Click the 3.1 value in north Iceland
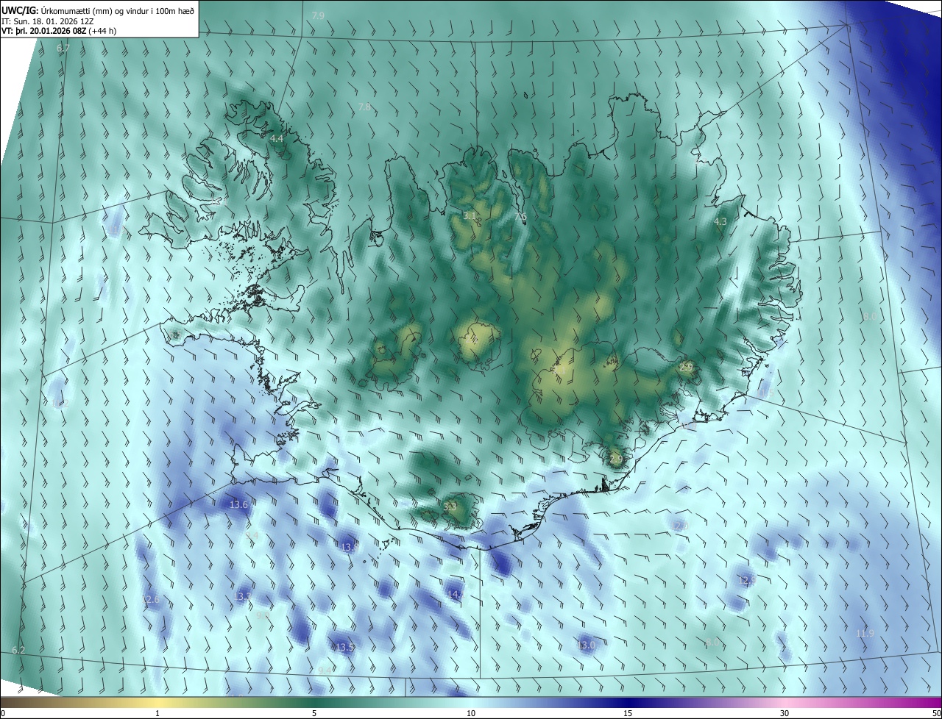942x719 pixels. (x=470, y=215)
